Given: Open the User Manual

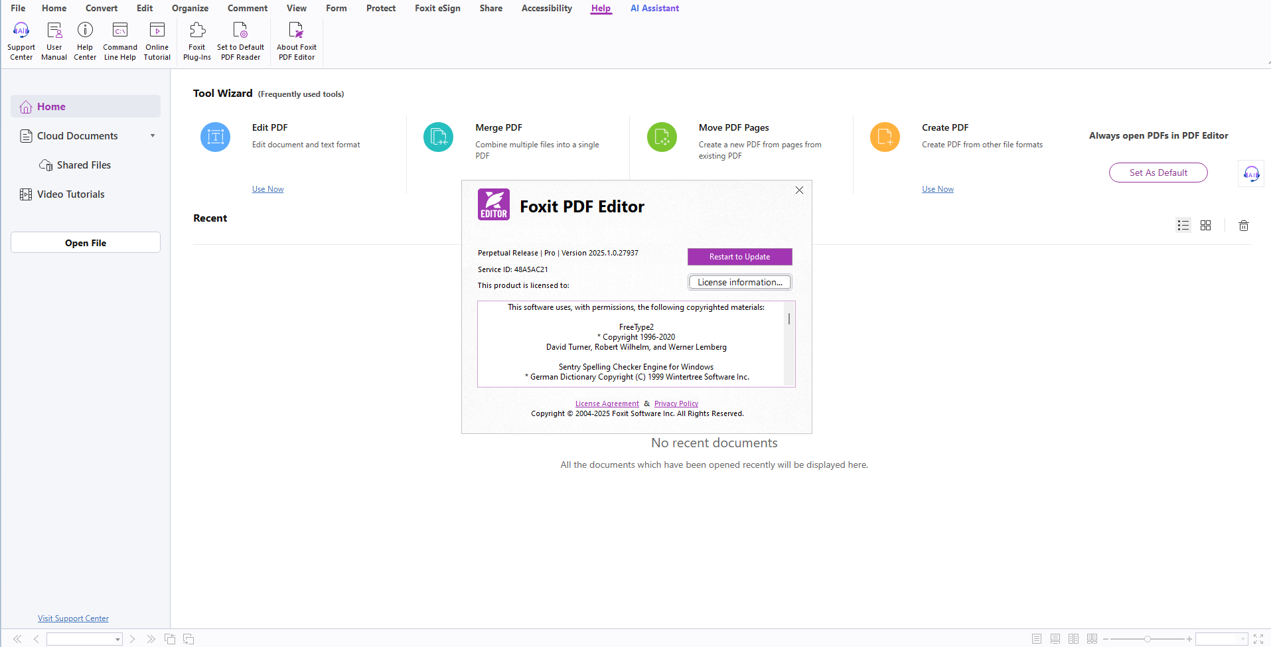Looking at the screenshot, I should point(54,41).
